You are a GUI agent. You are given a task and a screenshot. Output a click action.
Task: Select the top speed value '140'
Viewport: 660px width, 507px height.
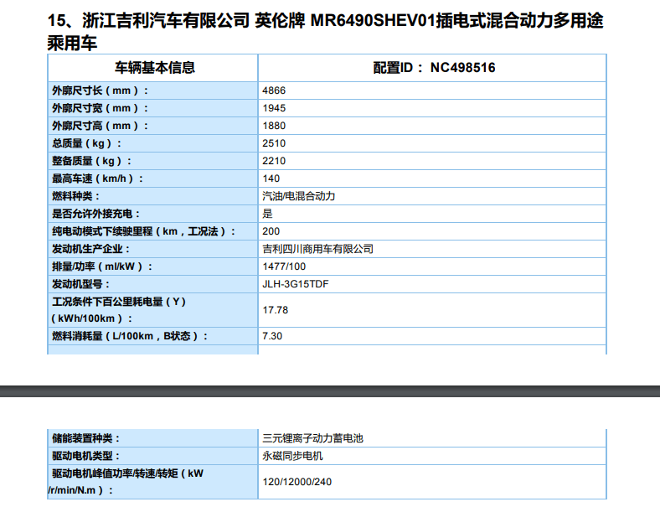click(x=271, y=179)
